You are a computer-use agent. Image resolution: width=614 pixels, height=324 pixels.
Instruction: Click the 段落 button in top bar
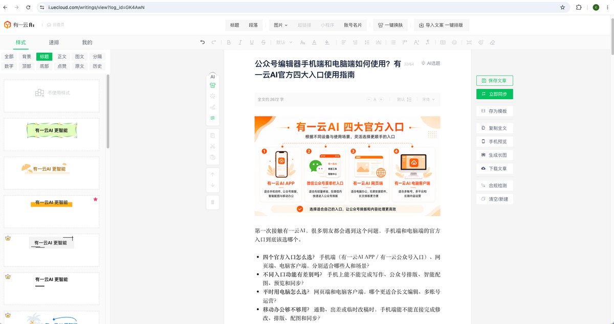point(253,25)
